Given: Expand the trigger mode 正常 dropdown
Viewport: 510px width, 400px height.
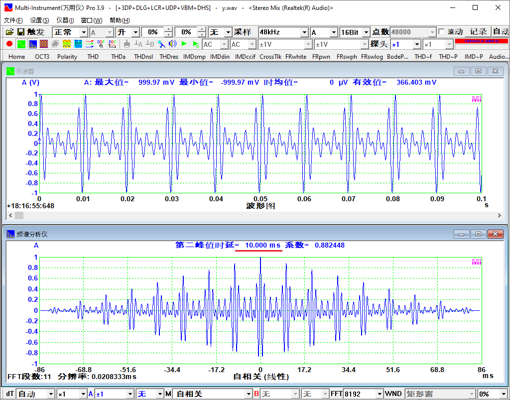Looking at the screenshot, I should [84, 32].
